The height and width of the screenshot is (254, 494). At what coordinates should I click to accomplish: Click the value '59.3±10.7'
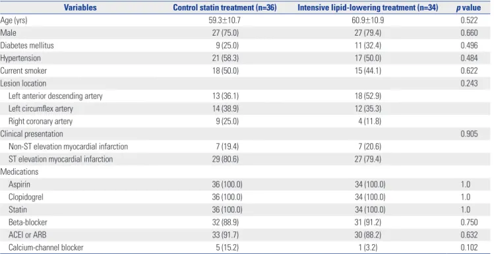pyautogui.click(x=225, y=20)
